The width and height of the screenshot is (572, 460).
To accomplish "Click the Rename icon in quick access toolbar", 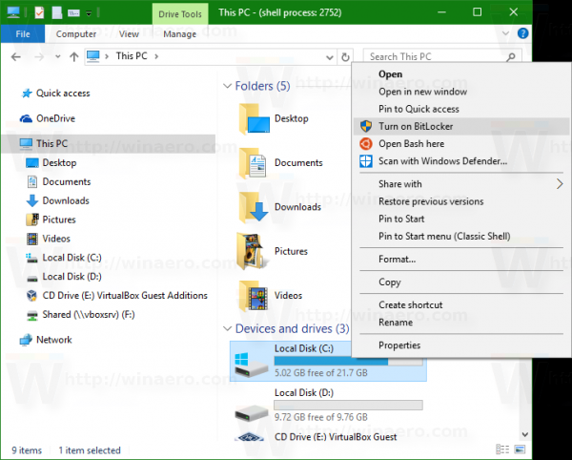I will tap(73, 13).
